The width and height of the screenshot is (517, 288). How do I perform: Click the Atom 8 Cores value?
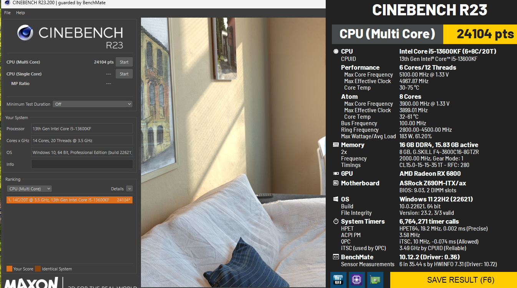410,97
